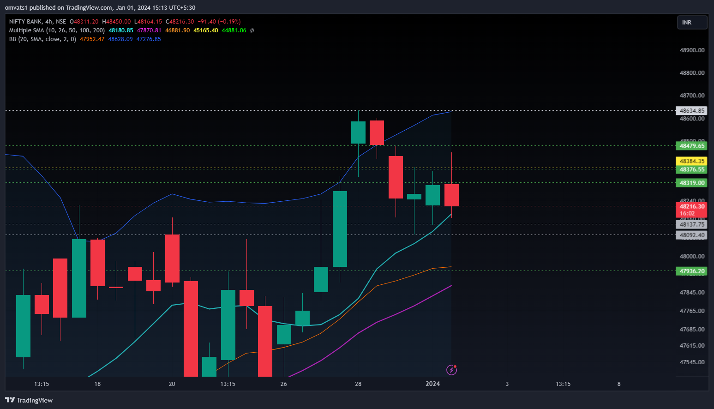Click the 47545.00 price axis value
714x409 pixels.
click(x=692, y=362)
